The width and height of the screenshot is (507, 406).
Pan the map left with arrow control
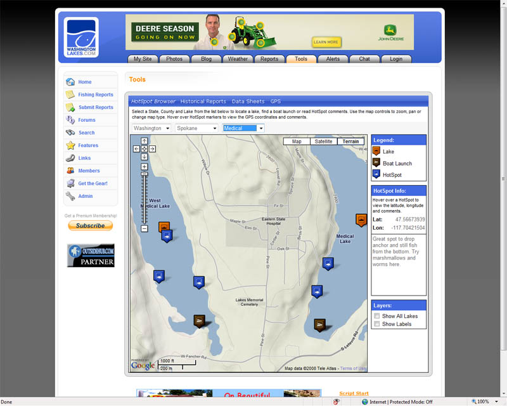[136, 149]
